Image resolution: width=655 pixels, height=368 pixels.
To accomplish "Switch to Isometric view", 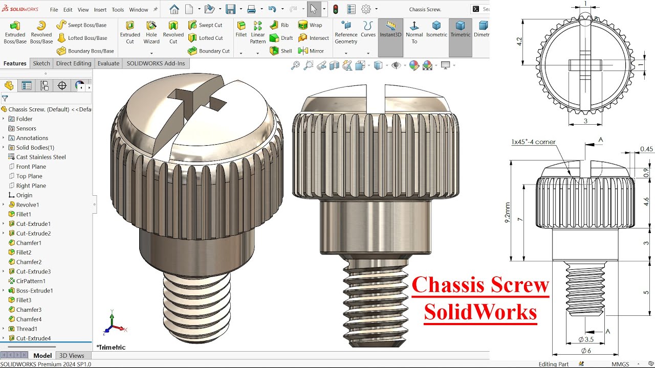I will click(436, 30).
